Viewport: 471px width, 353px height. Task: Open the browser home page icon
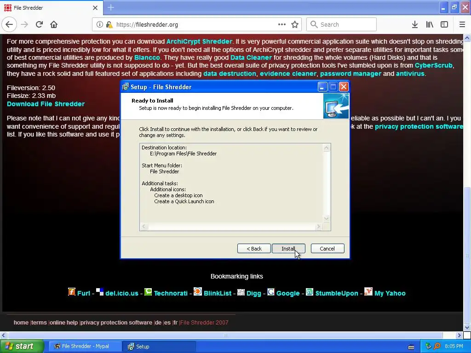pyautogui.click(x=54, y=24)
